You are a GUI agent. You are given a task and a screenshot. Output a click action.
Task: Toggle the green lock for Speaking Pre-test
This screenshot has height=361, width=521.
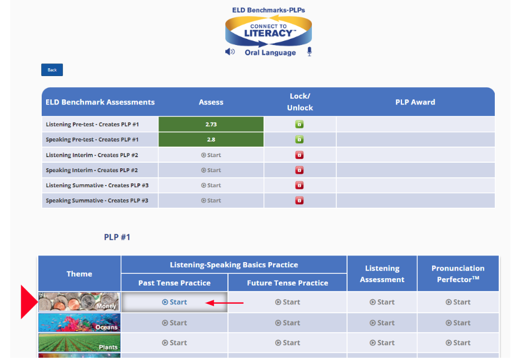tap(299, 139)
